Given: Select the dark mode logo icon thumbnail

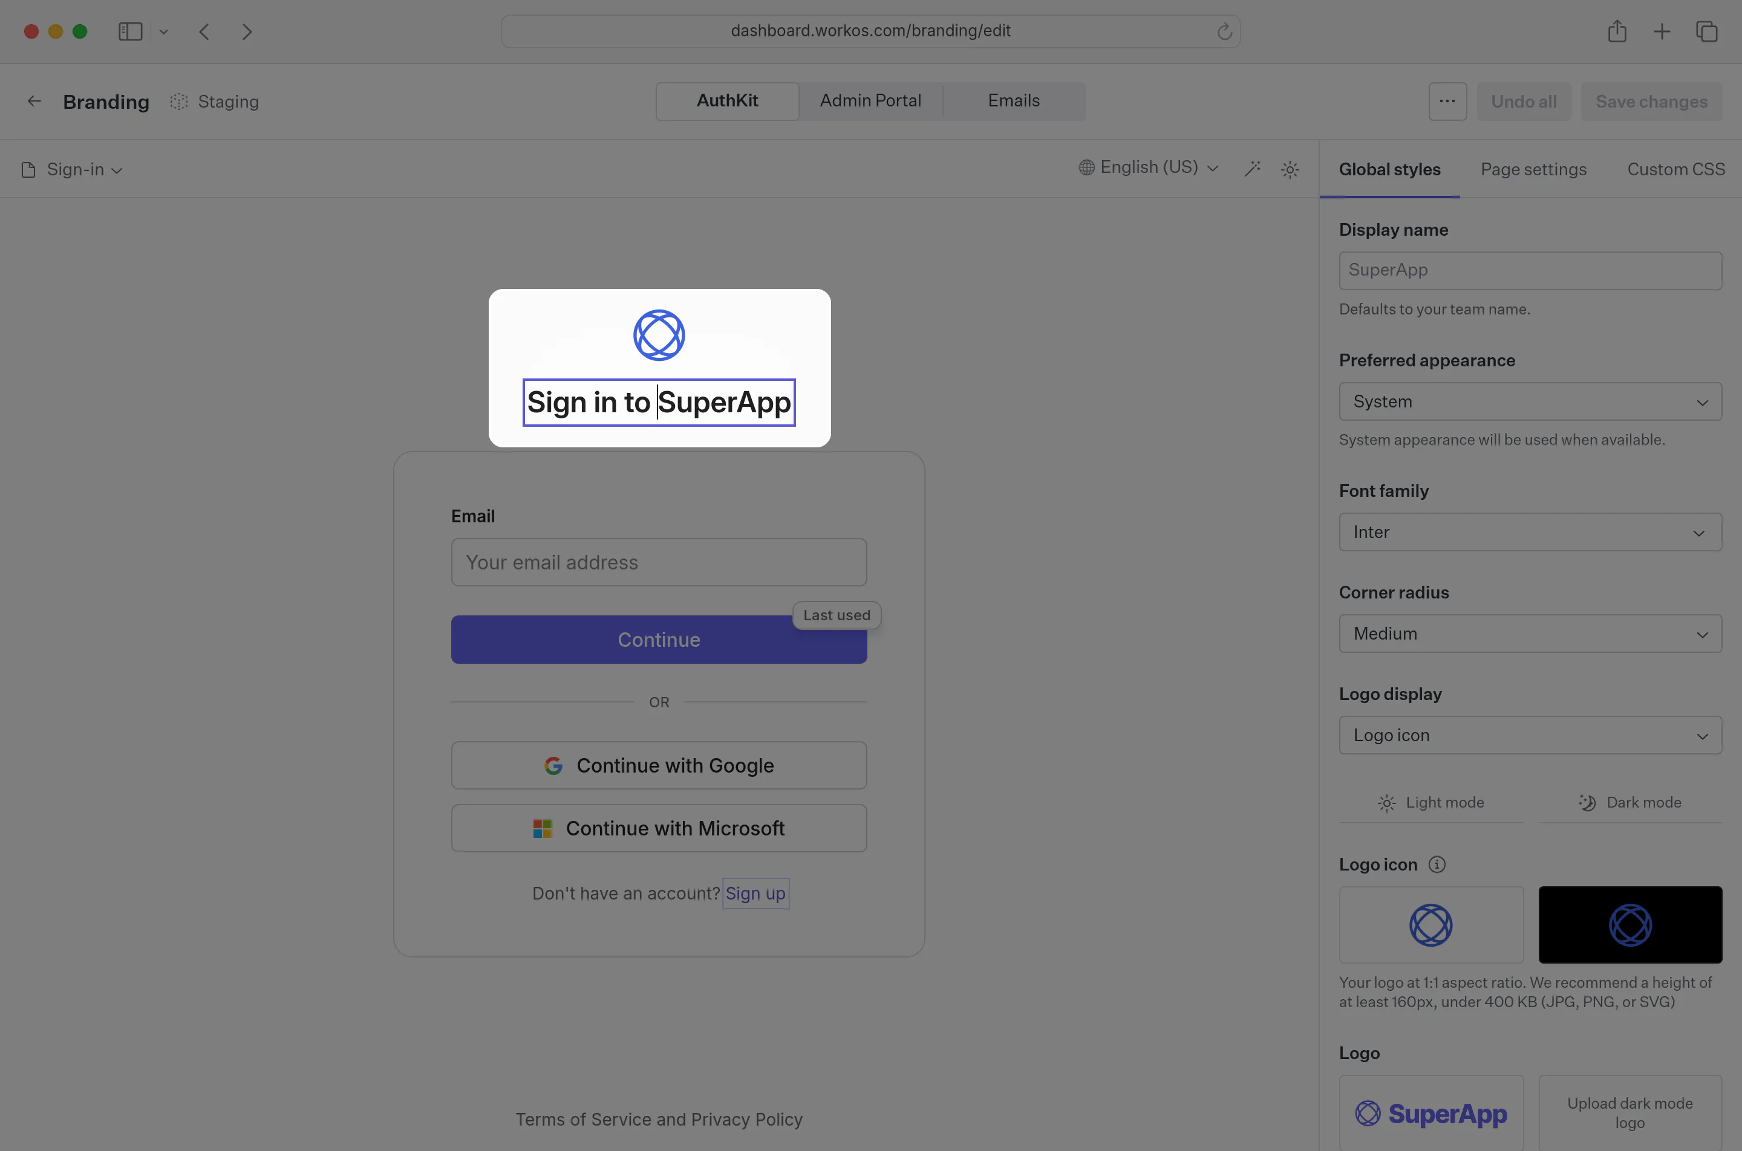Looking at the screenshot, I should pyautogui.click(x=1629, y=925).
